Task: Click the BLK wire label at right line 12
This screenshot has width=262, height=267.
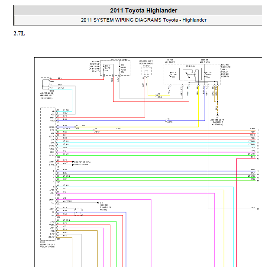Action: 253,173
